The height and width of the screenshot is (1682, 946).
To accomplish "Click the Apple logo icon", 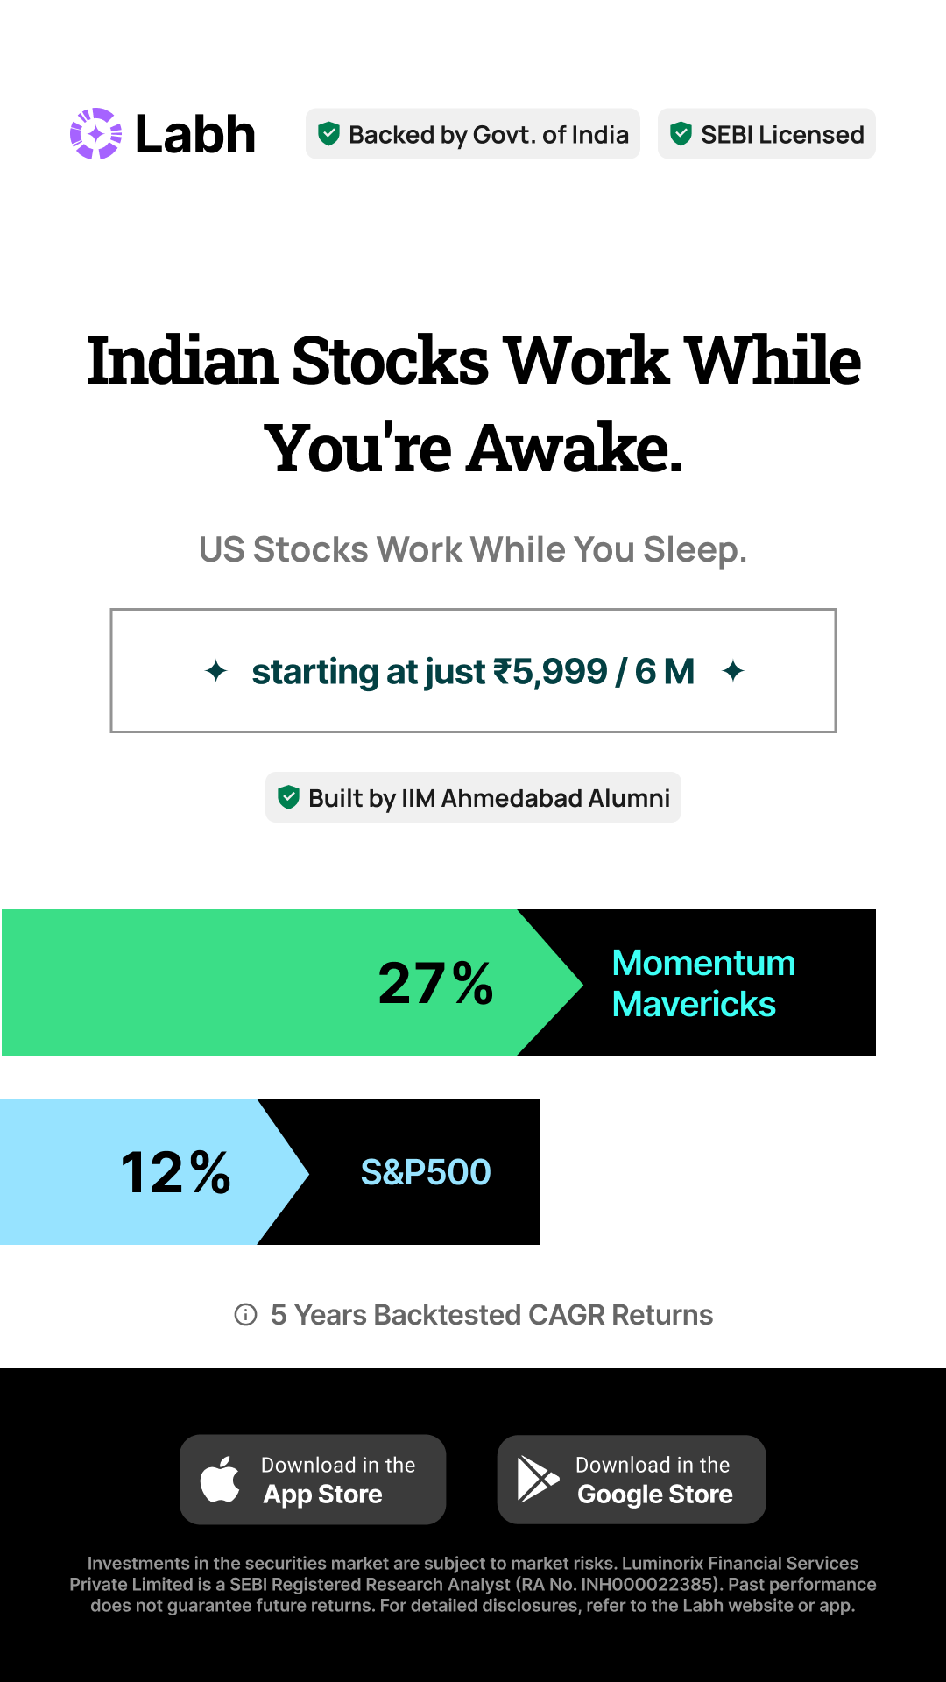I will click(x=220, y=1480).
